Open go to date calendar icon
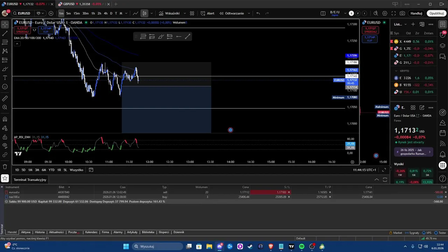Image resolution: width=448 pixels, height=252 pixels. tap(91, 170)
